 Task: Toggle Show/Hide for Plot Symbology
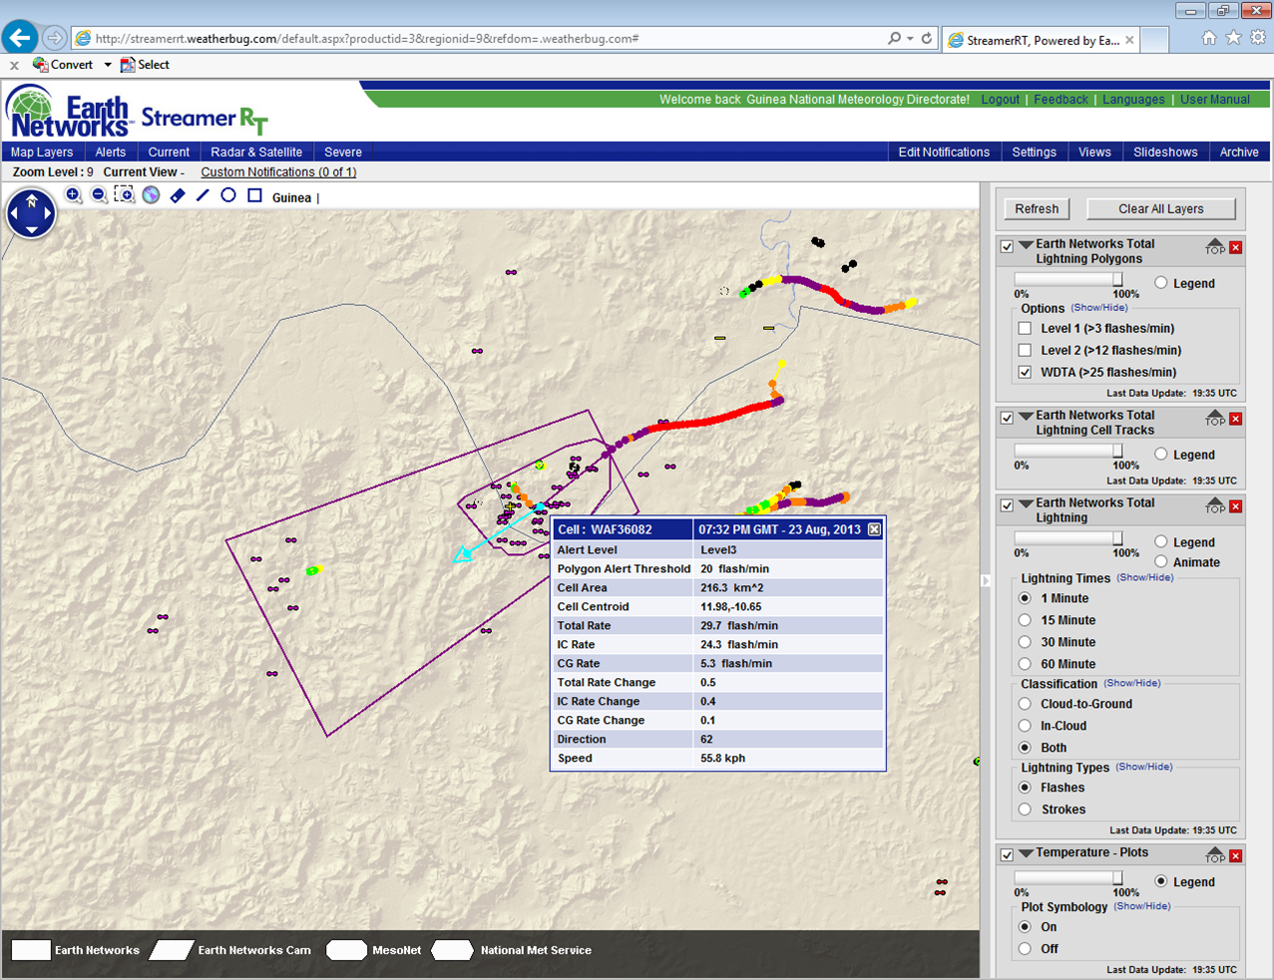coord(1142,907)
